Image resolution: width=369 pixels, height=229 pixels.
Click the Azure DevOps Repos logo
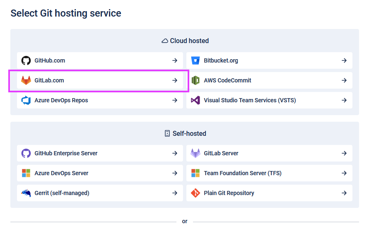coord(26,100)
